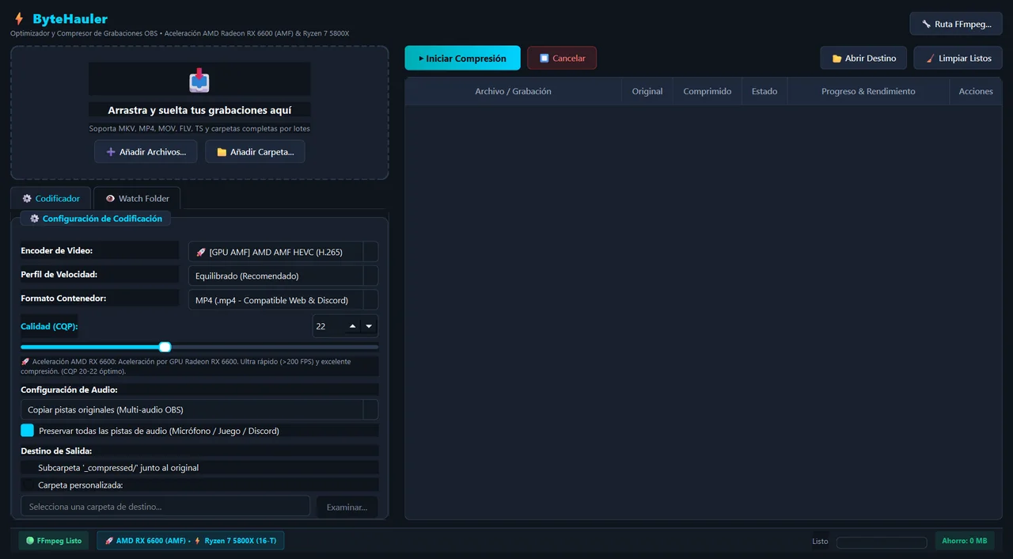Open the Ruta FFmpeg... settings button
1013x559 pixels.
tap(956, 24)
